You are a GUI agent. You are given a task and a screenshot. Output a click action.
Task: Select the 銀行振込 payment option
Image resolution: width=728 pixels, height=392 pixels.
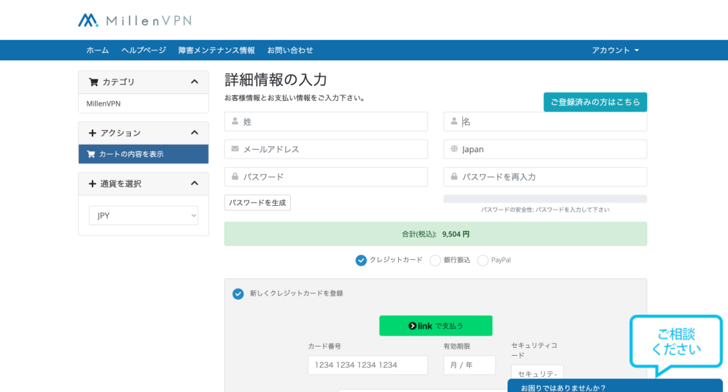[436, 260]
